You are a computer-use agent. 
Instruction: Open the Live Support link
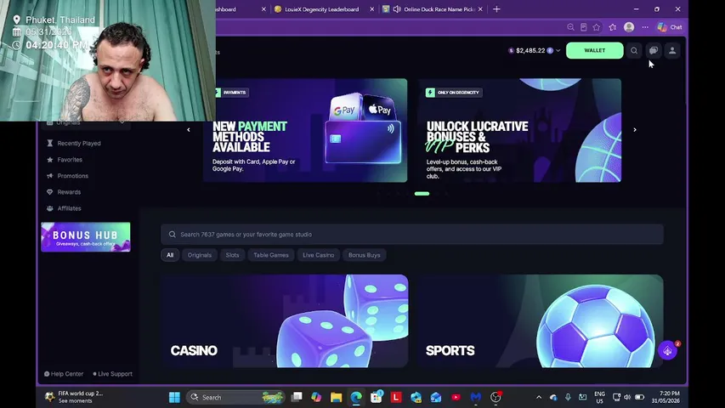coord(112,374)
